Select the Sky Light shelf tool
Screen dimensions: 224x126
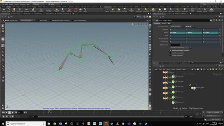tap(160, 10)
